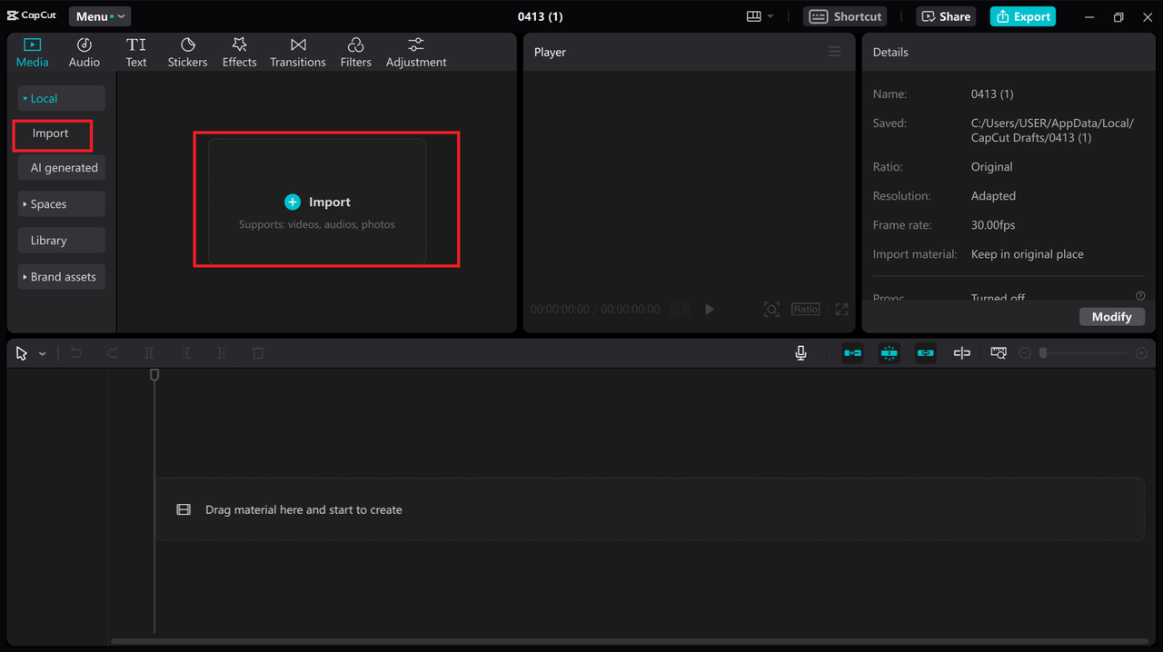1163x652 pixels.
Task: Click the Delete right trim tool
Action: 222,353
